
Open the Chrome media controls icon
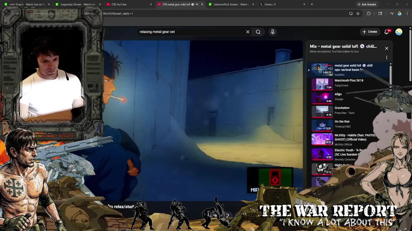coord(392,13)
